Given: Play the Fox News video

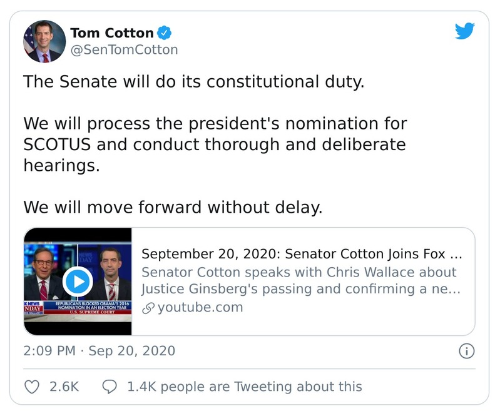Looking at the screenshot, I should click(78, 282).
